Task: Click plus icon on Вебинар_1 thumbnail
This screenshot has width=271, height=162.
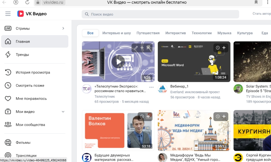Action: pyautogui.click(x=224, y=48)
